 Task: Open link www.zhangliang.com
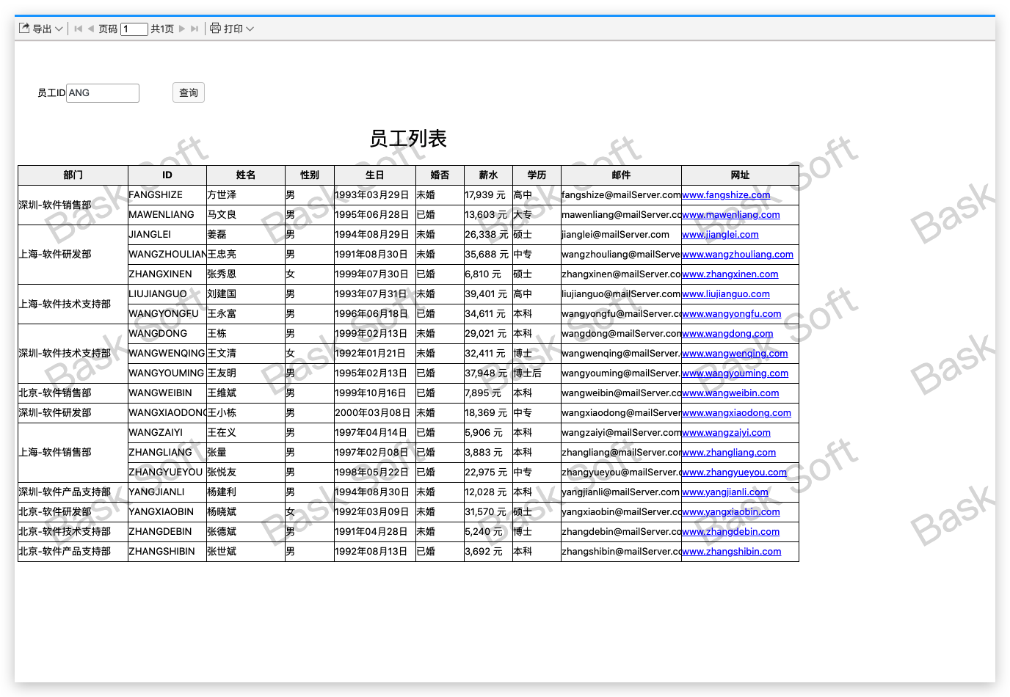pos(729,453)
